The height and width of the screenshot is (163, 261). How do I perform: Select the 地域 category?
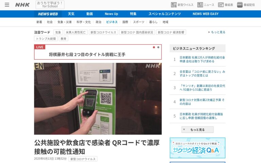tap(166, 22)
